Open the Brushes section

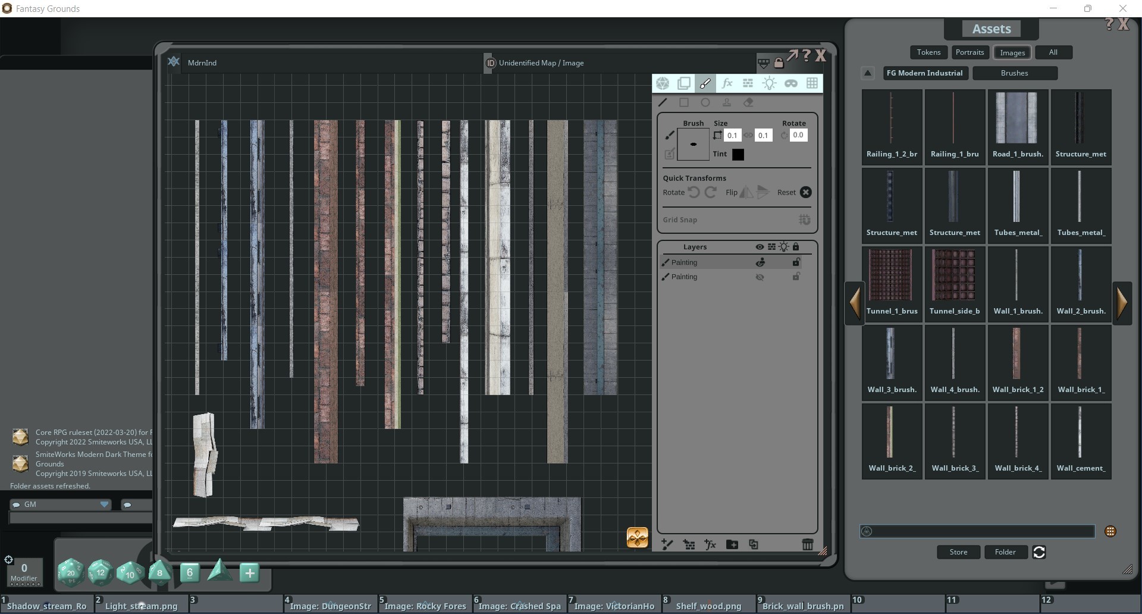[1015, 73]
